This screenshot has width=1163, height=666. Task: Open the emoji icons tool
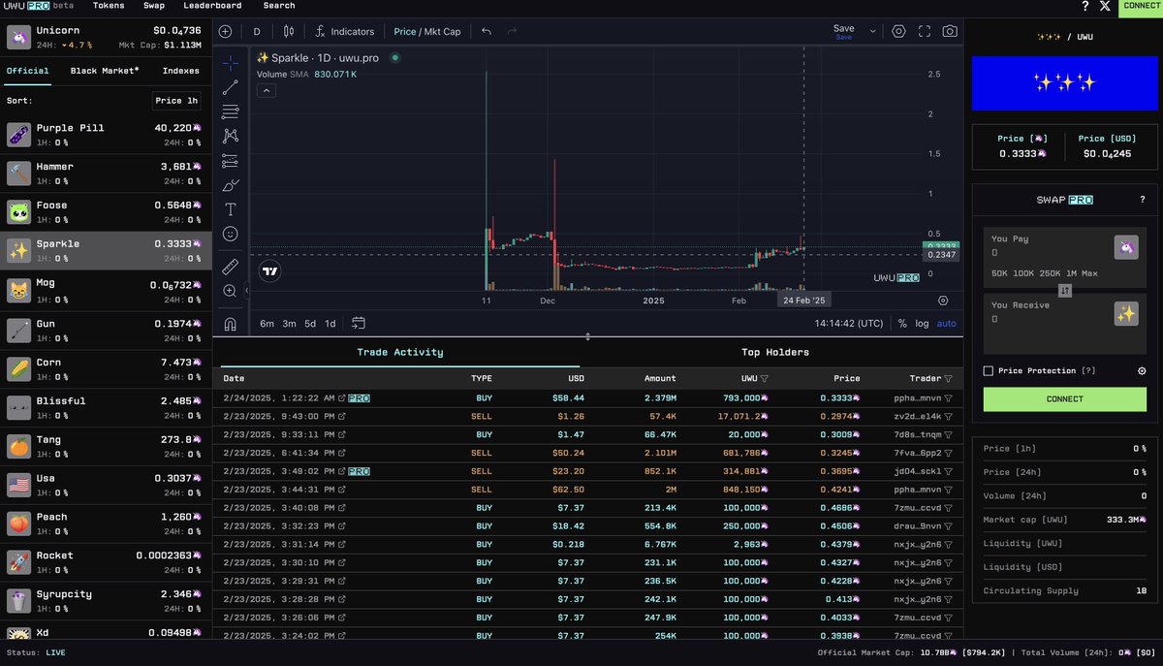tap(230, 234)
